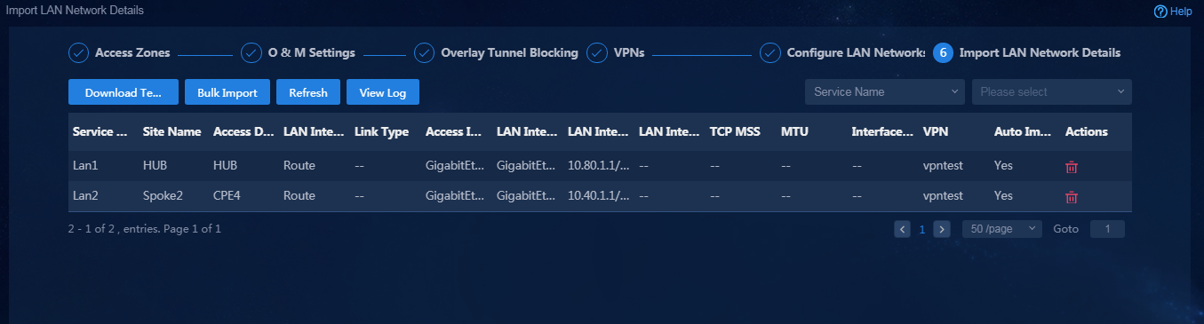Go to next page arrow

pos(942,229)
